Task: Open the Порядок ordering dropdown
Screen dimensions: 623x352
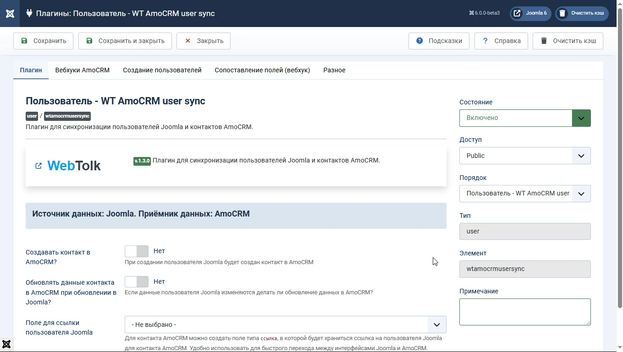Action: (524, 194)
